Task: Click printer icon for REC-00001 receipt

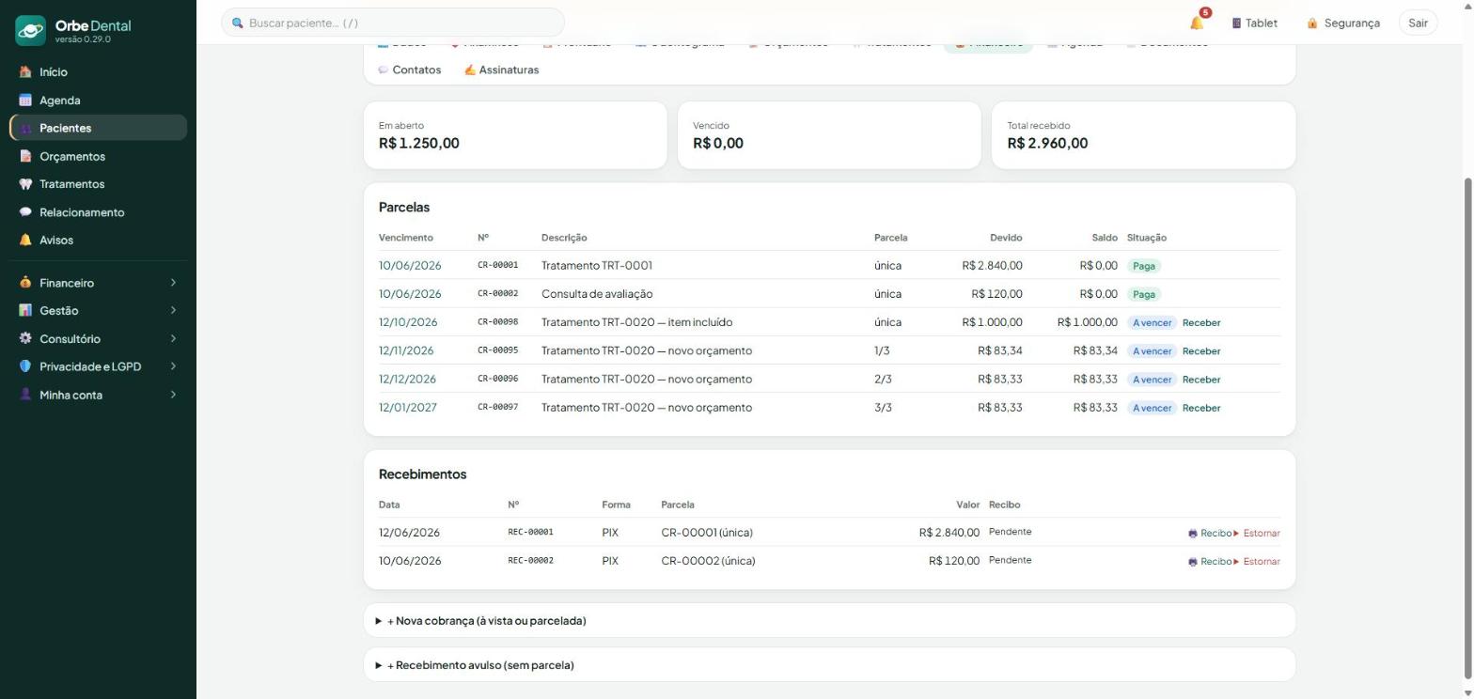Action: click(1193, 533)
